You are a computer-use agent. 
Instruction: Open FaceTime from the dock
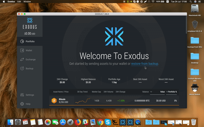pyautogui.click(x=55, y=122)
